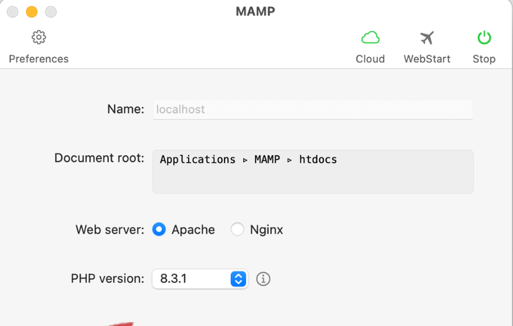The image size is (513, 326).
Task: Launch WebStart via airplane icon
Action: pos(427,38)
